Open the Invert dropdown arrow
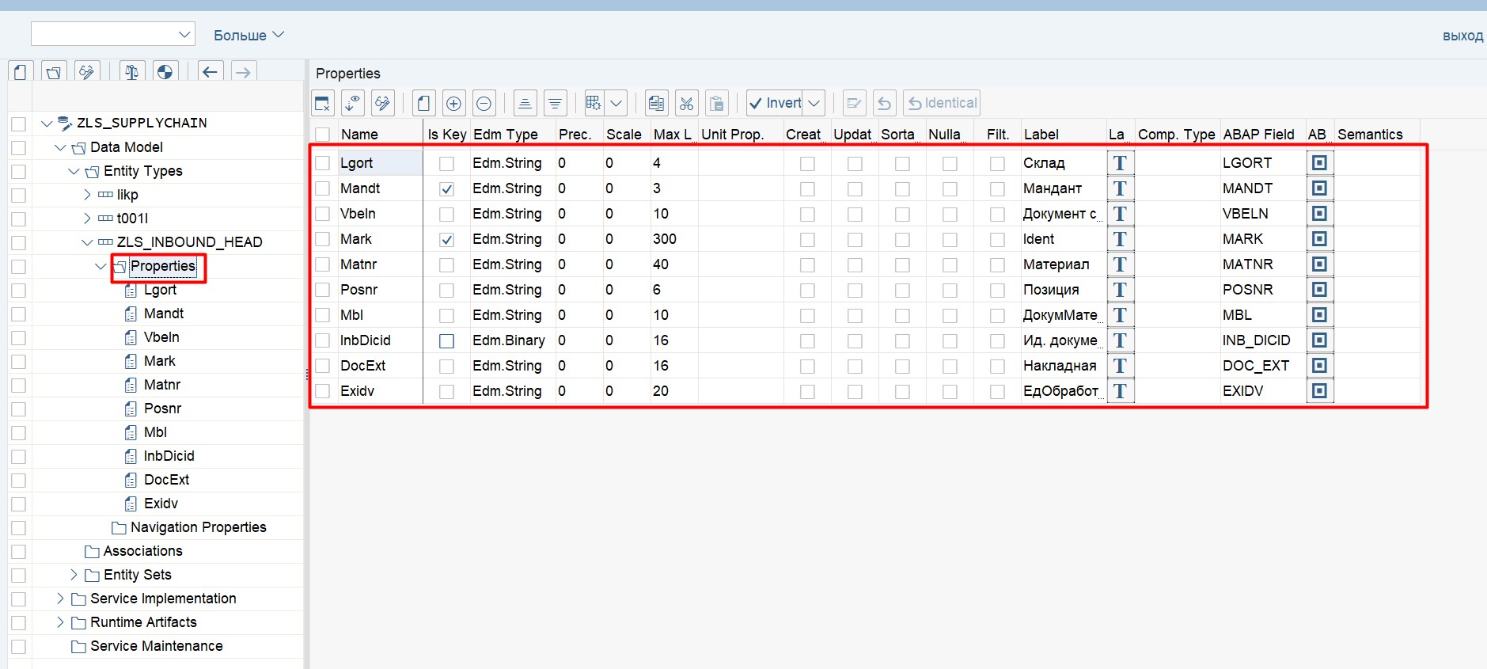Screen dimensions: 1487x669 pos(814,103)
